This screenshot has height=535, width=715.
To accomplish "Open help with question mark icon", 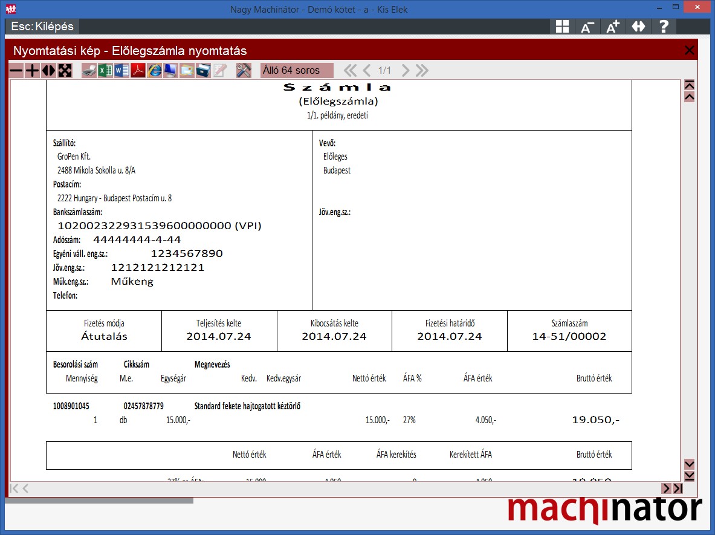I will [x=664, y=27].
